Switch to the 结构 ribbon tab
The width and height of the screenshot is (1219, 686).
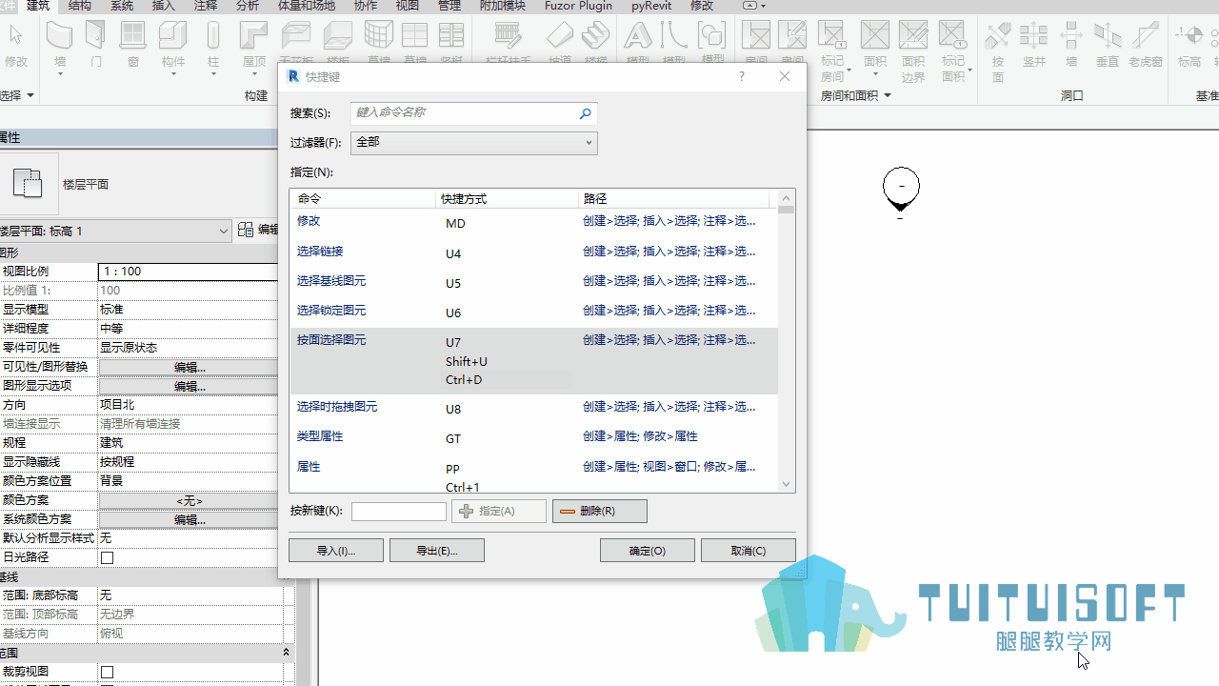coord(81,6)
